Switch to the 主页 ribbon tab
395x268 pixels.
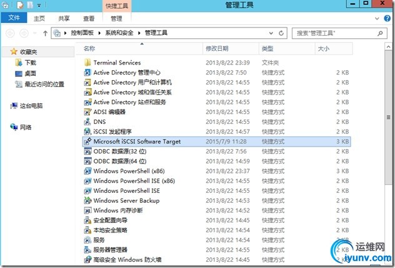click(x=39, y=18)
